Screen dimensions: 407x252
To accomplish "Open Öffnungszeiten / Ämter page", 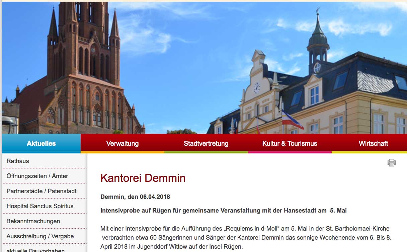I will (45, 176).
